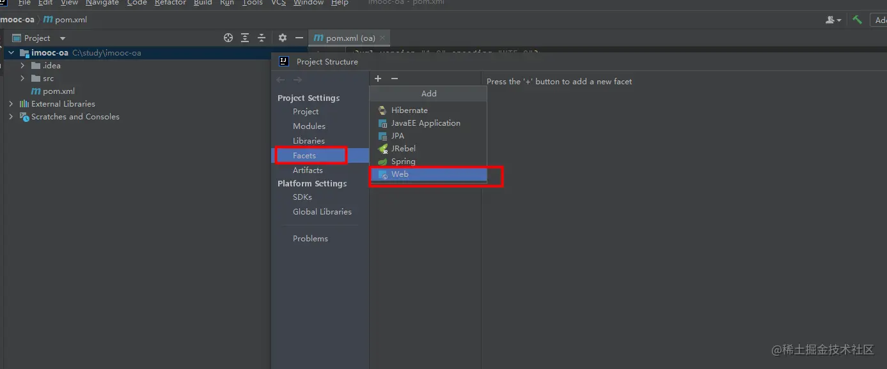887x369 pixels.
Task: Select the .idea folder in project tree
Action: click(x=46, y=66)
